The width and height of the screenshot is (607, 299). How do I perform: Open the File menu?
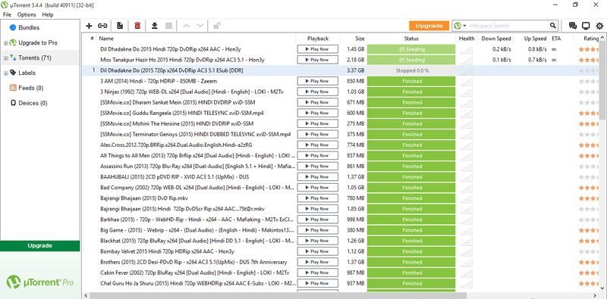pyautogui.click(x=7, y=14)
